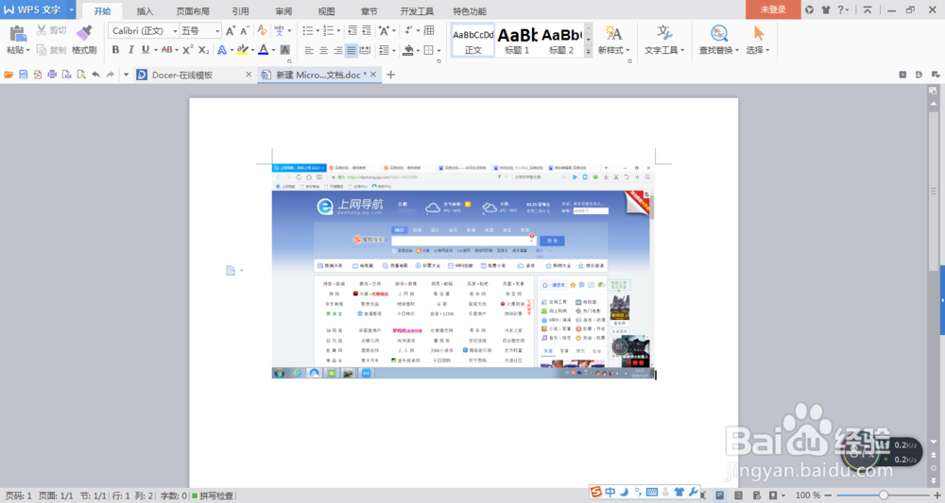Center align the text
This screenshot has height=503, width=945.
tap(323, 51)
